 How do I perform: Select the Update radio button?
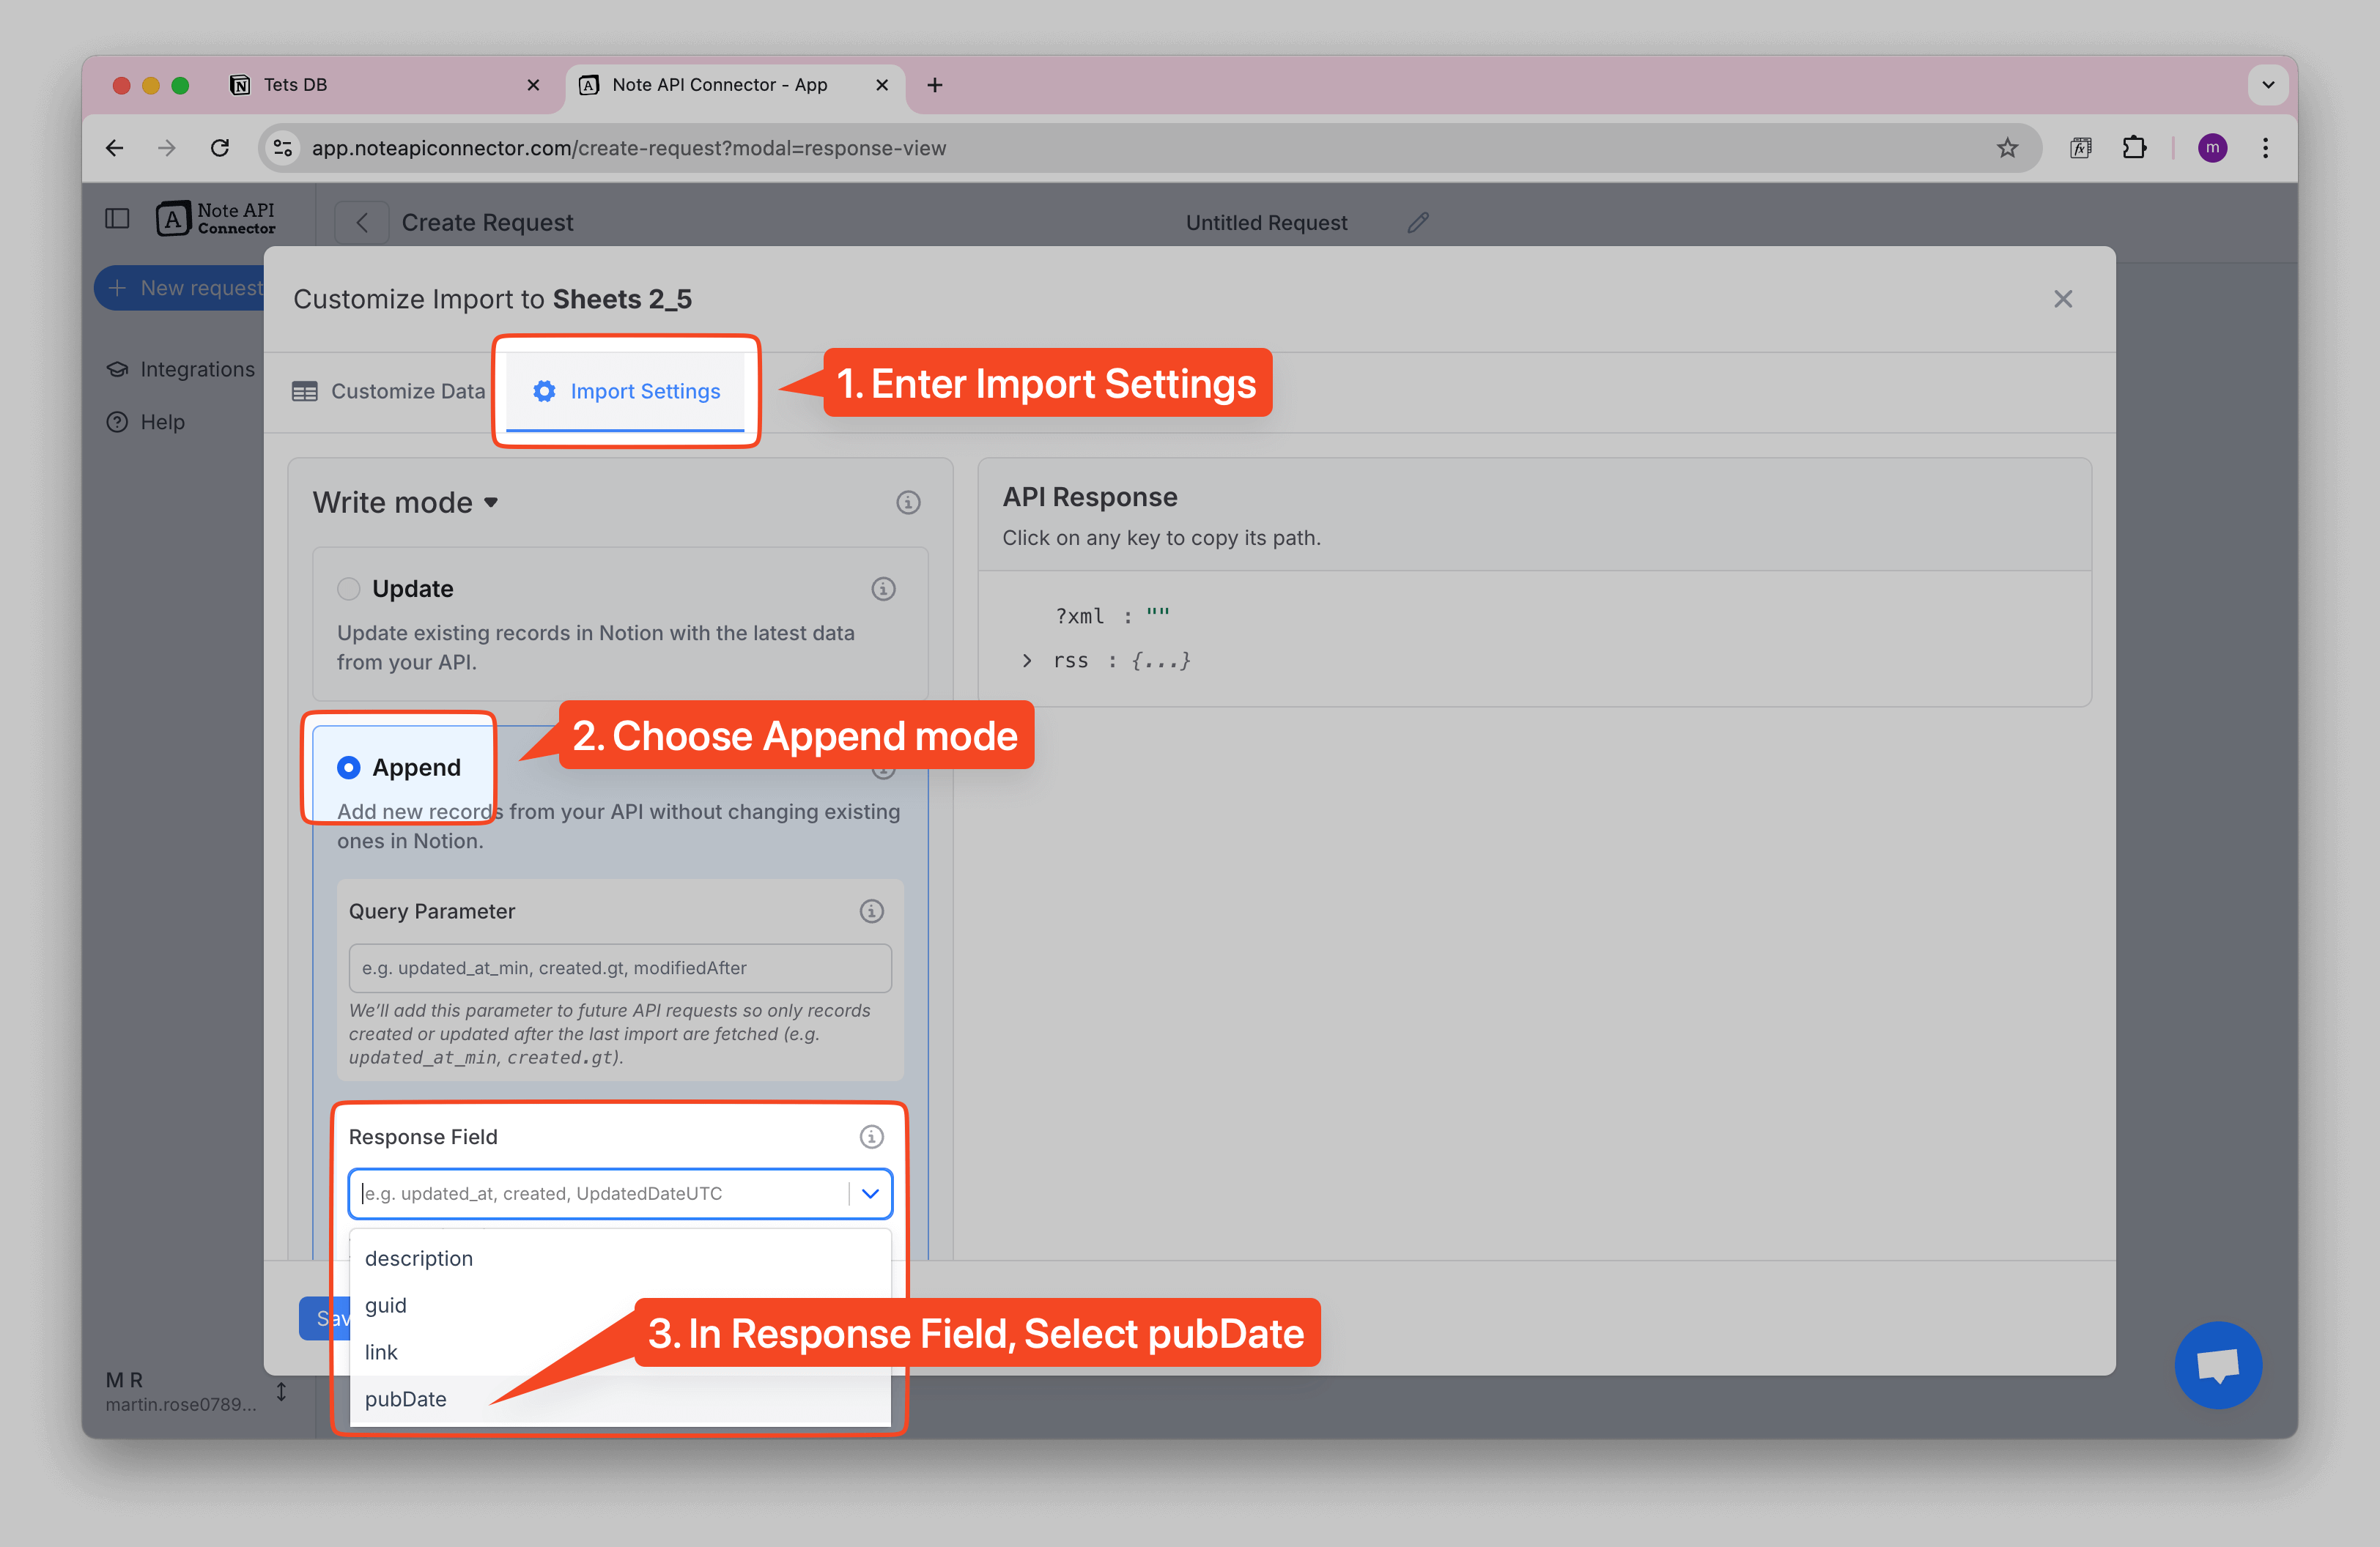348,589
